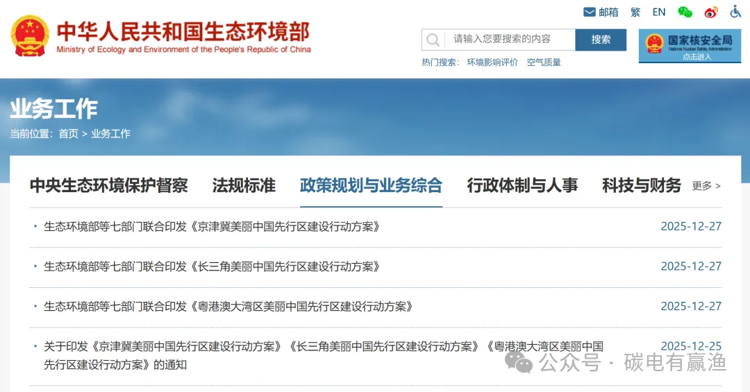Select the hot search term 环境影响评价
This screenshot has width=750, height=392.
pyautogui.click(x=492, y=62)
